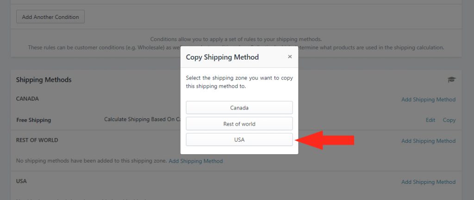This screenshot has width=474, height=200.
Task: Add Shipping Method to USA zone row
Action: pyautogui.click(x=428, y=182)
